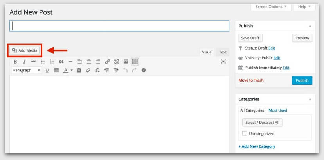
Task: Click the paste as text icon
Action: click(79, 70)
